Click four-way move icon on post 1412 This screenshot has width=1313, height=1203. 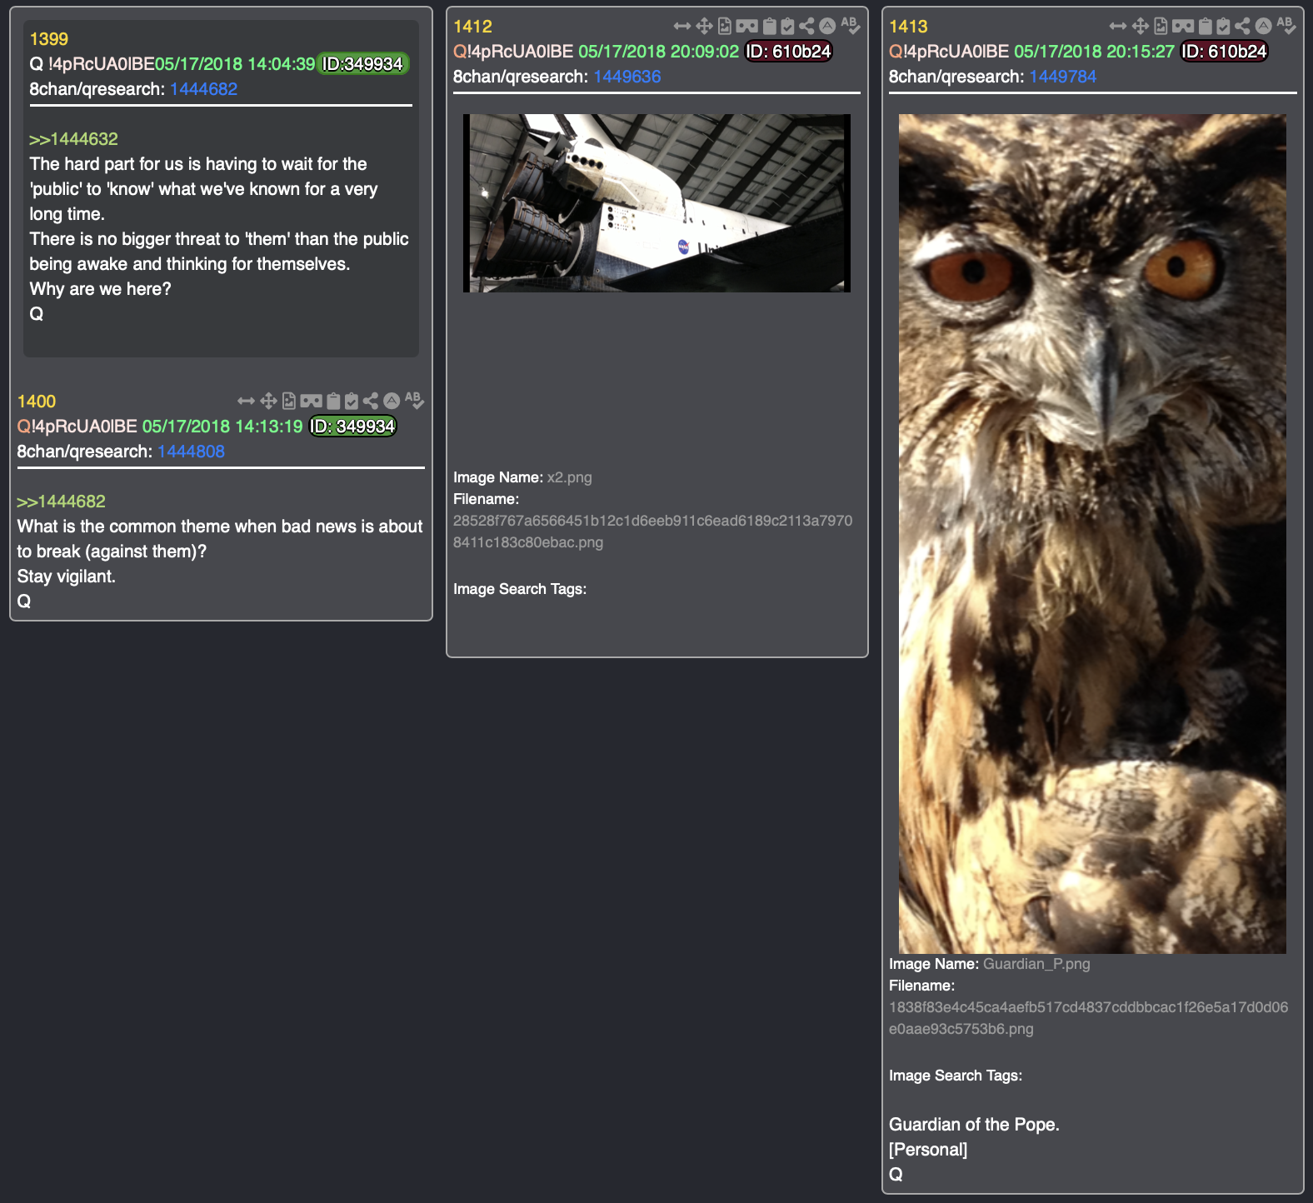click(x=705, y=26)
